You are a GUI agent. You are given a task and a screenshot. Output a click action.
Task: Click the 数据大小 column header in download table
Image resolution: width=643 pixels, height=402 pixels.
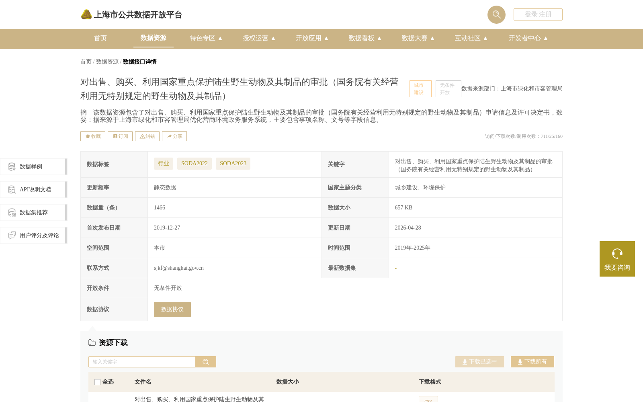coord(287,382)
